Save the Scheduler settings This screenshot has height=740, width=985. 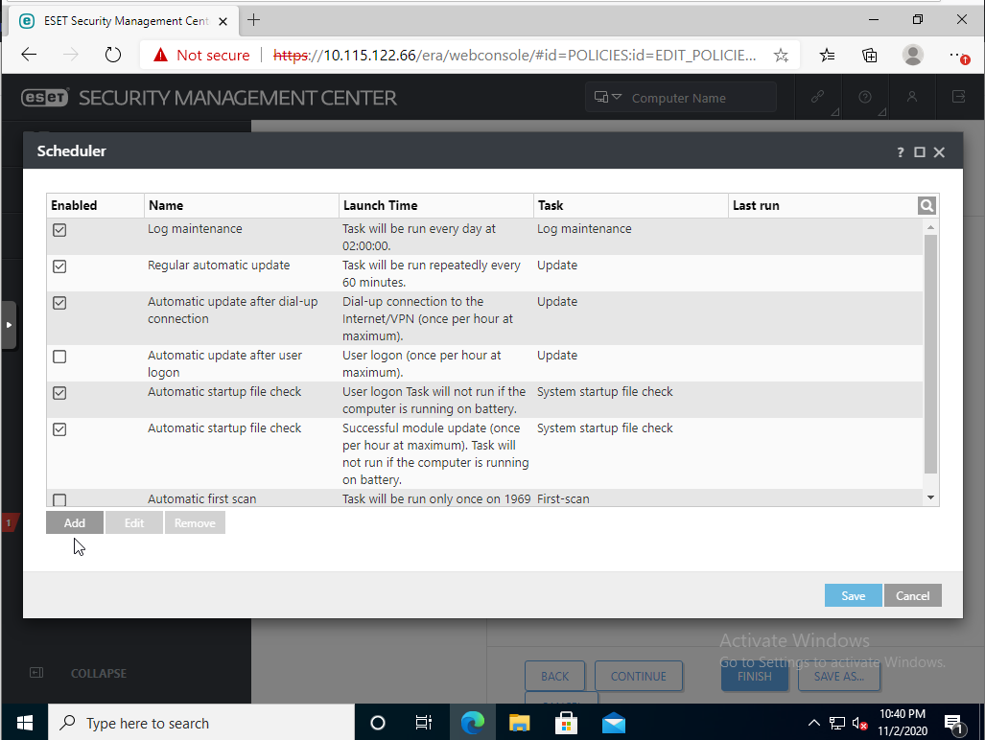(853, 594)
